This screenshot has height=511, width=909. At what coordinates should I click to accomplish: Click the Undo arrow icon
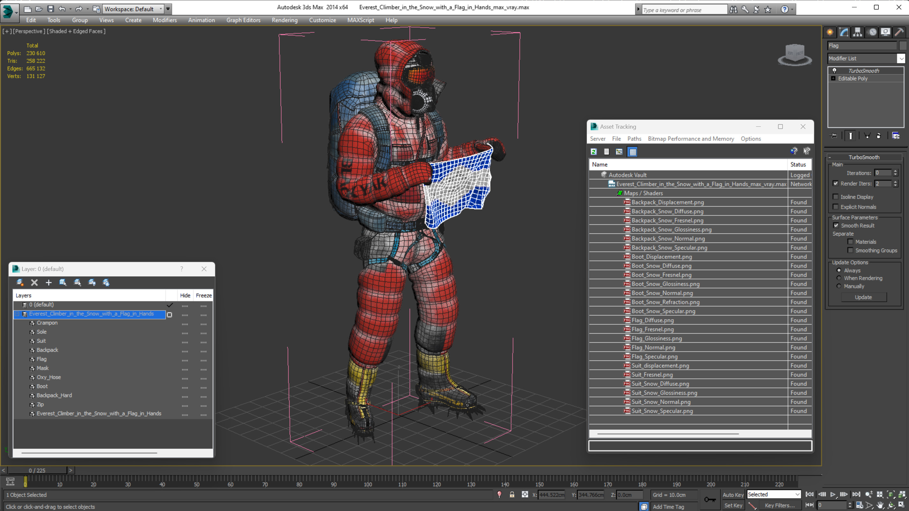click(62, 9)
